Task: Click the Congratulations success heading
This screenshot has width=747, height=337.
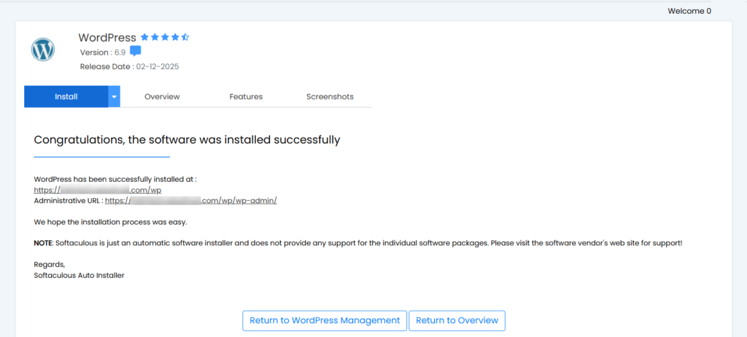Action: point(187,140)
